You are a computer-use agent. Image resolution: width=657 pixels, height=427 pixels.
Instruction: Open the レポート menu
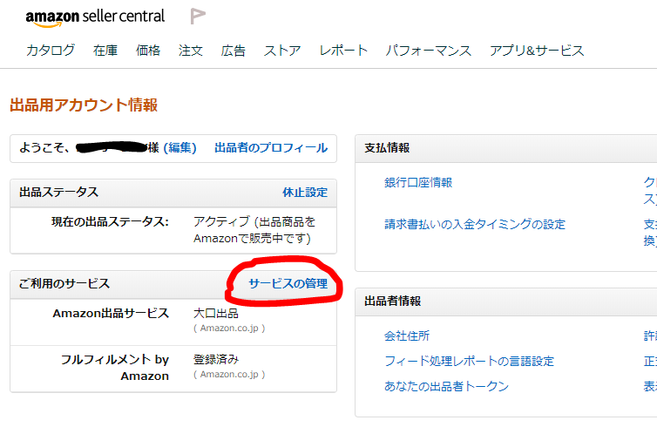343,51
